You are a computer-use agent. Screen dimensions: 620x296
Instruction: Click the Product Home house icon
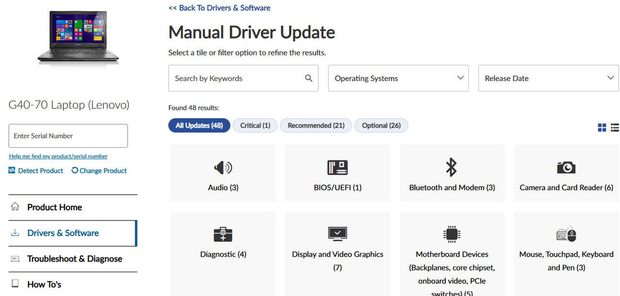click(15, 207)
